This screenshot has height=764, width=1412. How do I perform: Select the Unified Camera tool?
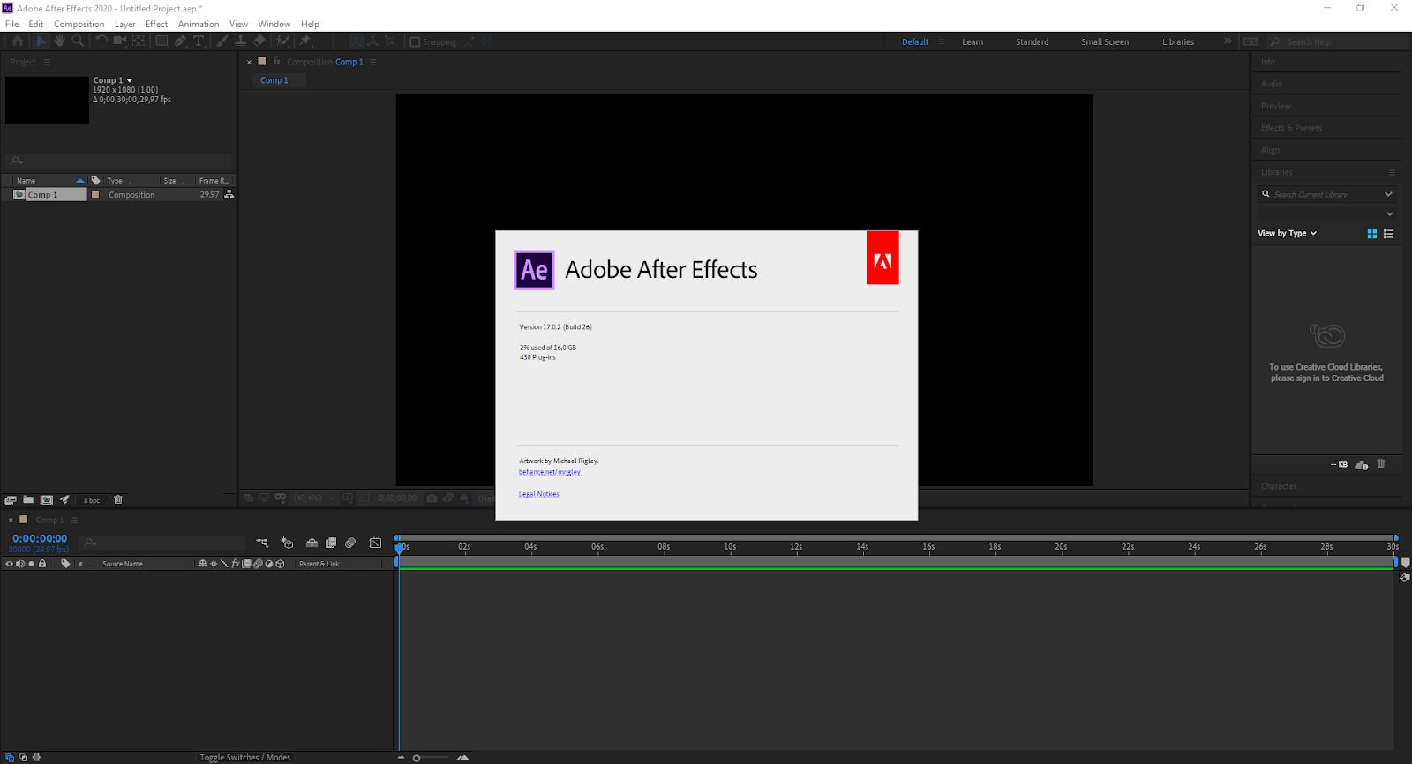coord(120,41)
